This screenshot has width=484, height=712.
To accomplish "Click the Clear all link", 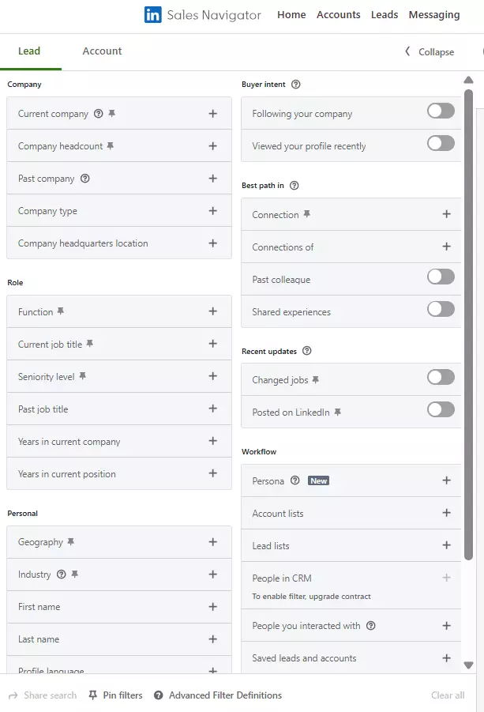I will [447, 695].
